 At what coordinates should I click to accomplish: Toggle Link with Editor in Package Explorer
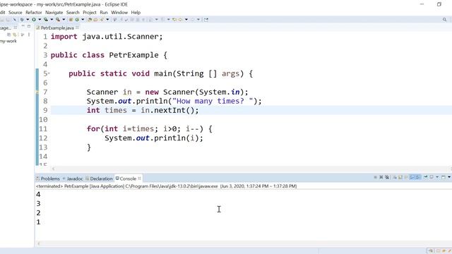coord(14,35)
